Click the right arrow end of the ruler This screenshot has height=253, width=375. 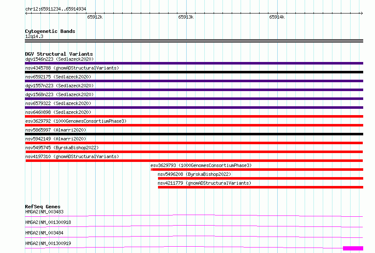pos(362,13)
